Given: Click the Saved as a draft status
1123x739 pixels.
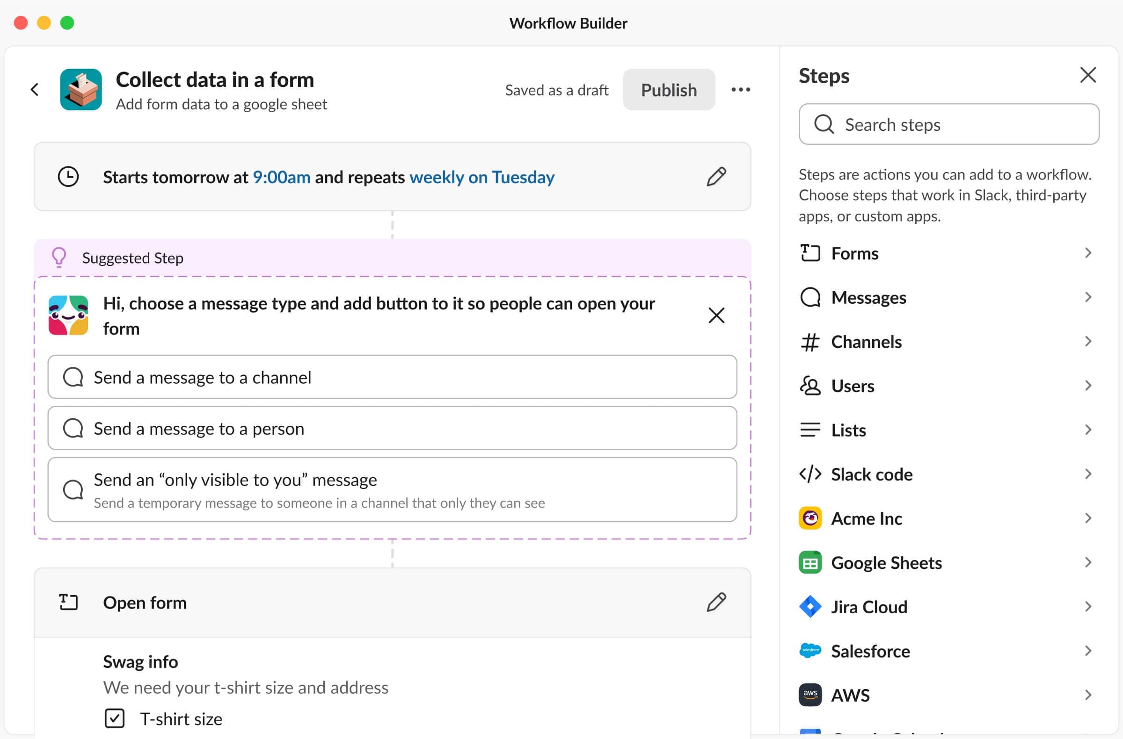Looking at the screenshot, I should coord(557,90).
